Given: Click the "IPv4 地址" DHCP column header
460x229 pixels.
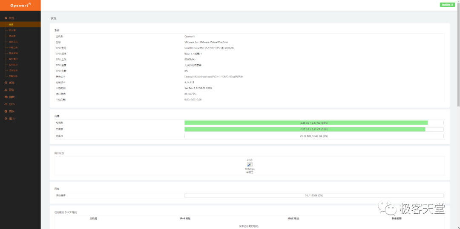Looking at the screenshot, I should [186, 218].
